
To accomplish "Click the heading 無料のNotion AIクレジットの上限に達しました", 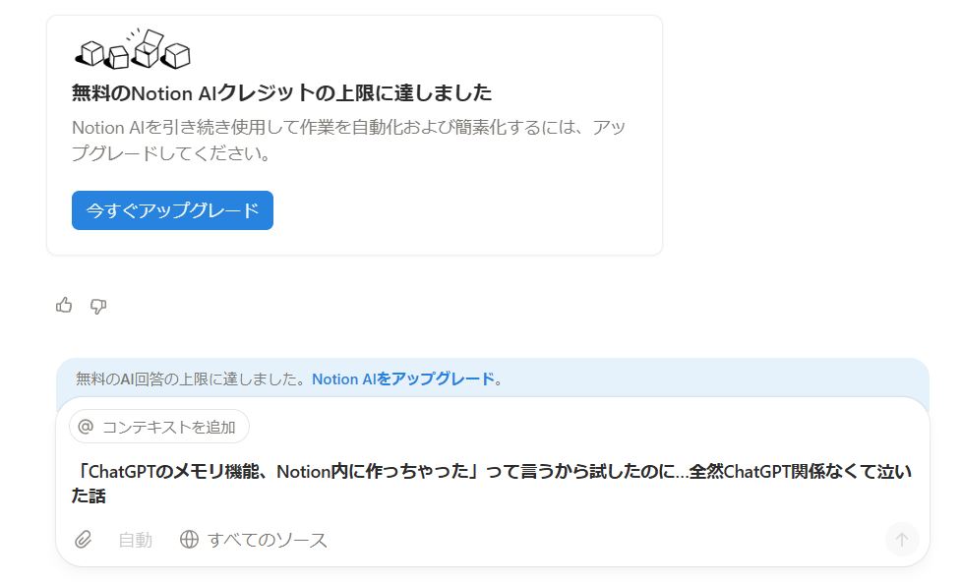I will click(281, 93).
